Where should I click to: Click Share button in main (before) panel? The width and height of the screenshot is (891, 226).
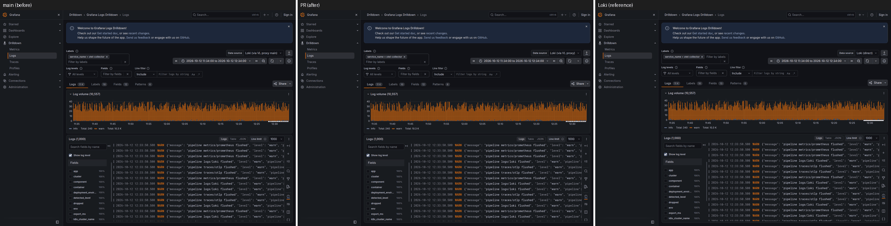tap(280, 84)
